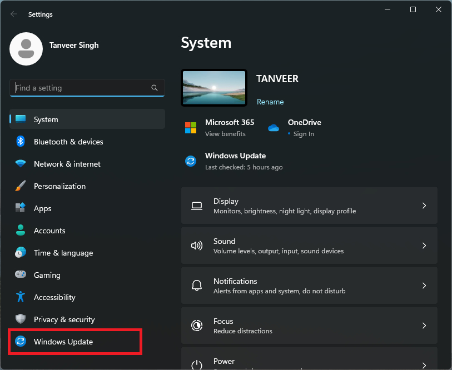Image resolution: width=452 pixels, height=370 pixels.
Task: Expand the Display settings row
Action: (x=309, y=205)
